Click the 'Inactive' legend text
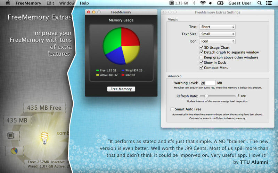 pos(130,75)
